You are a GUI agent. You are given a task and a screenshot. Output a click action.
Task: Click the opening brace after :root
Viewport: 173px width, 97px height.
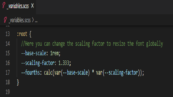coord(31,34)
